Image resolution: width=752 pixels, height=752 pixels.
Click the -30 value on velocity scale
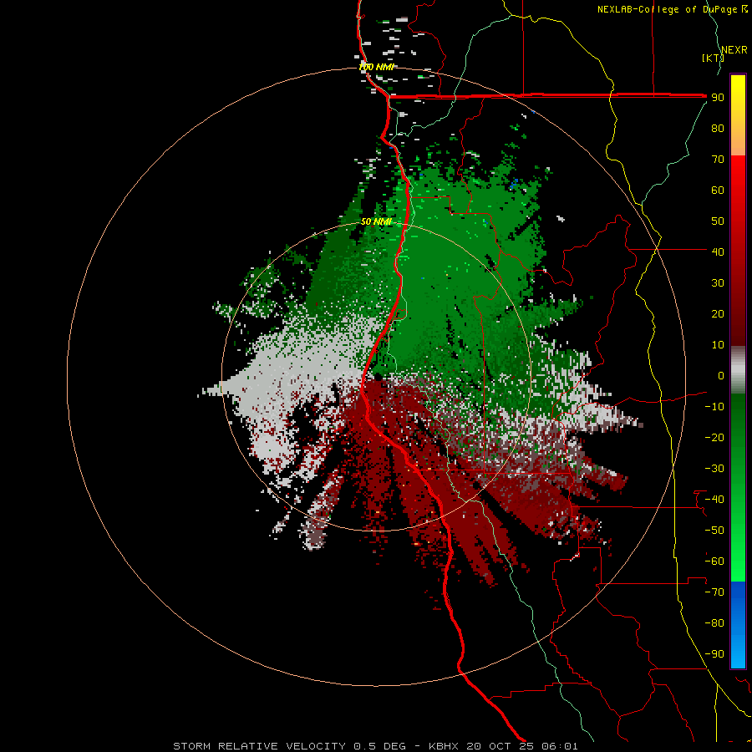click(714, 469)
